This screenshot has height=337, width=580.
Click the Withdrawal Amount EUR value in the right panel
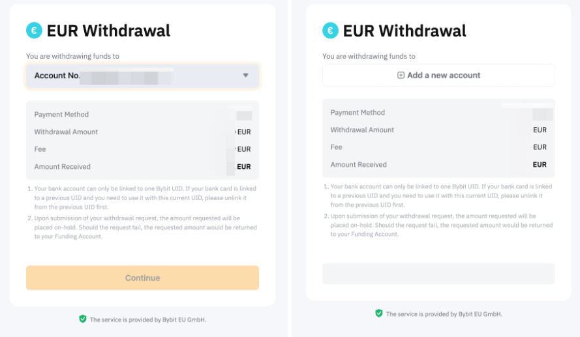pos(540,130)
